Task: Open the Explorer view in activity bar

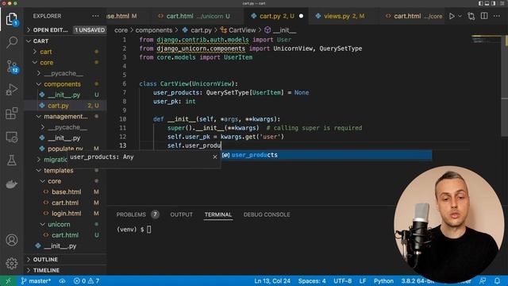Action: [12, 19]
